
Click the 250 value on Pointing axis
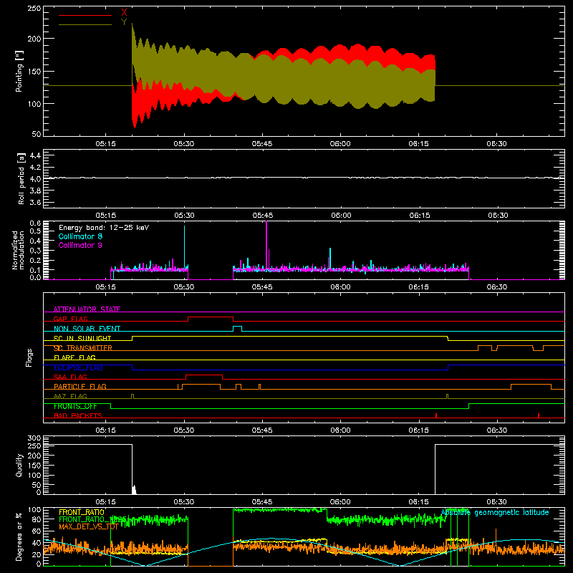pyautogui.click(x=34, y=8)
